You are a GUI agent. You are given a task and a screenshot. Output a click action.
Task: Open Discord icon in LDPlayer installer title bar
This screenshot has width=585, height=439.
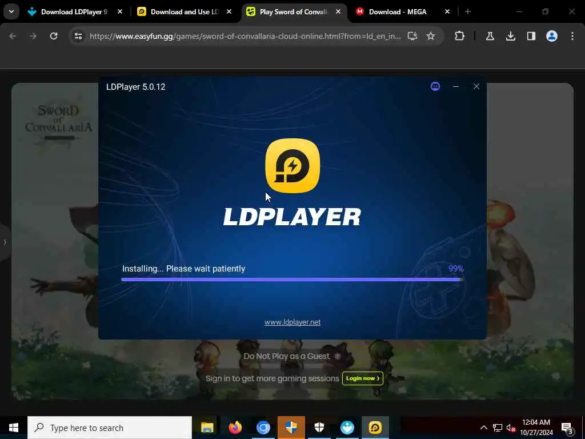435,87
